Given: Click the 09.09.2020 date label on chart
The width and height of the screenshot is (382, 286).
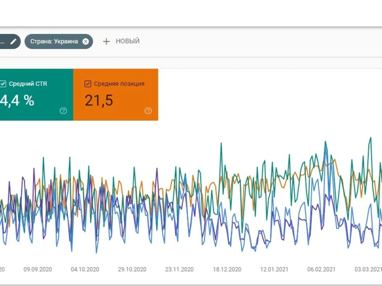Looking at the screenshot, I should [38, 270].
